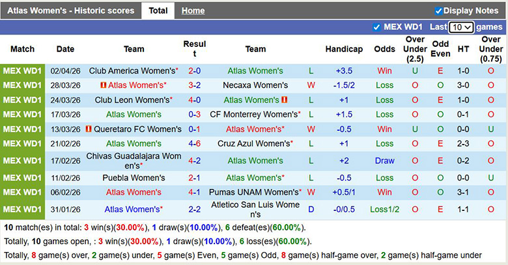Click the 2-0 score for Club America match

tap(194, 70)
